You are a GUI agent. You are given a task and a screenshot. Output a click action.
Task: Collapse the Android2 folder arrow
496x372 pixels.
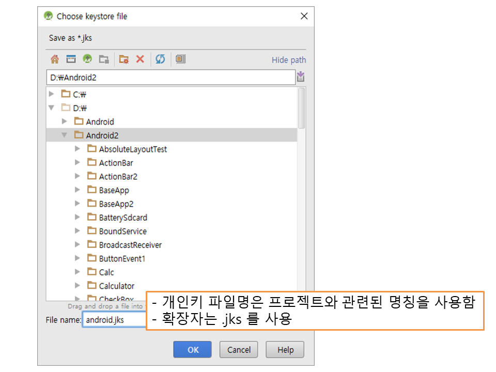tap(65, 135)
